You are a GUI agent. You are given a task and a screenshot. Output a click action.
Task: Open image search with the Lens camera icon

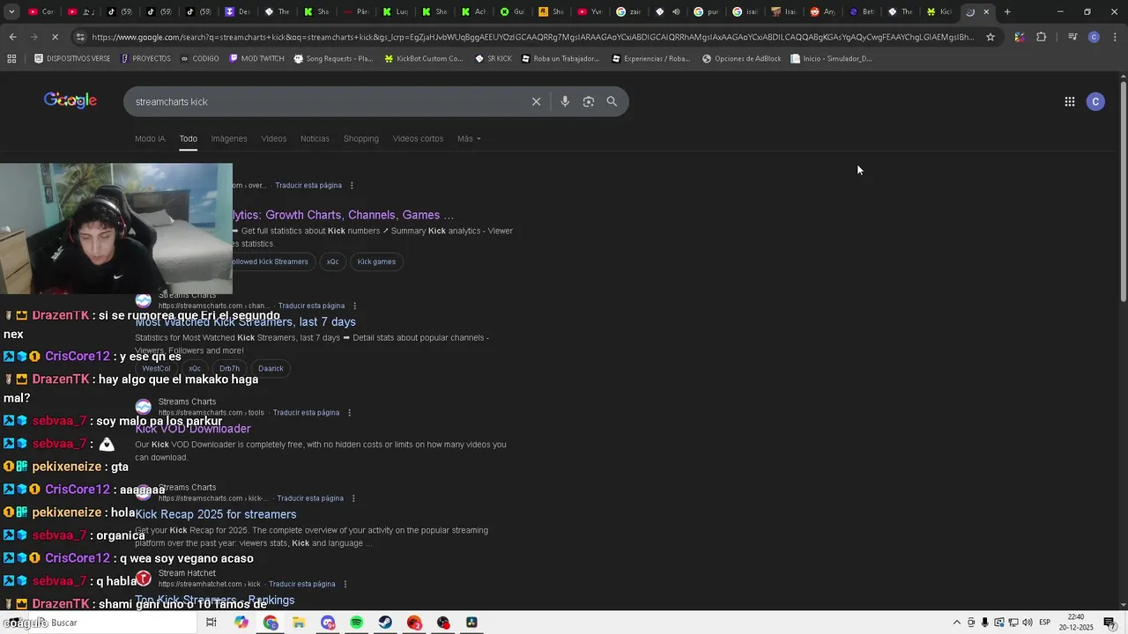pos(589,101)
